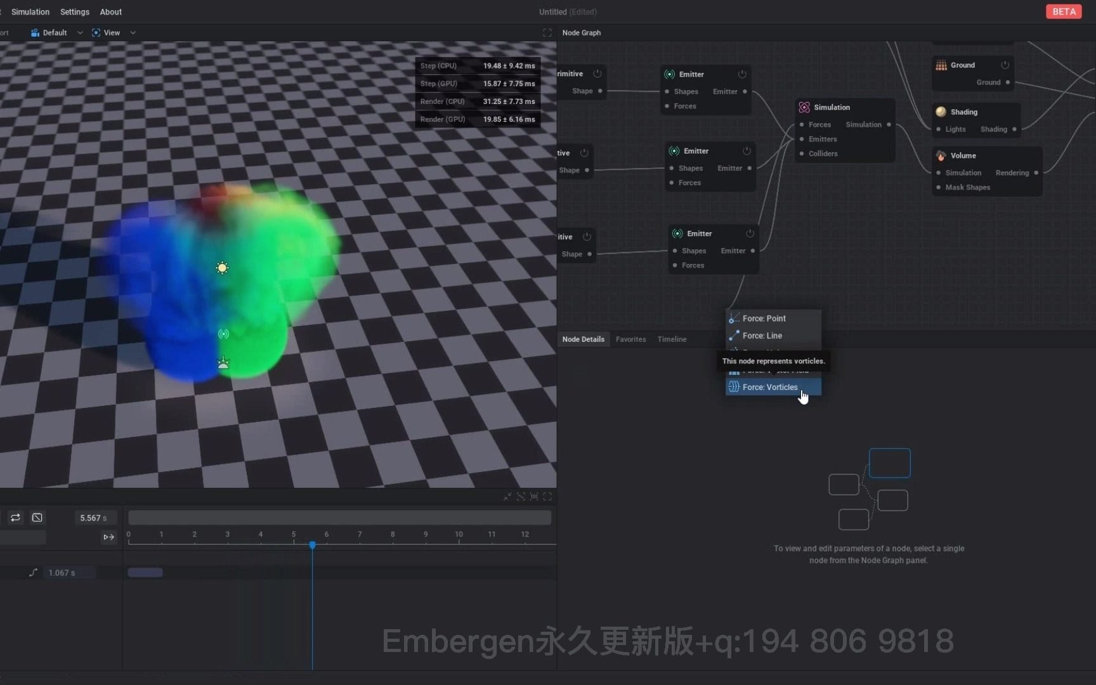Click the Simulation node Forces input pin

pos(802,125)
